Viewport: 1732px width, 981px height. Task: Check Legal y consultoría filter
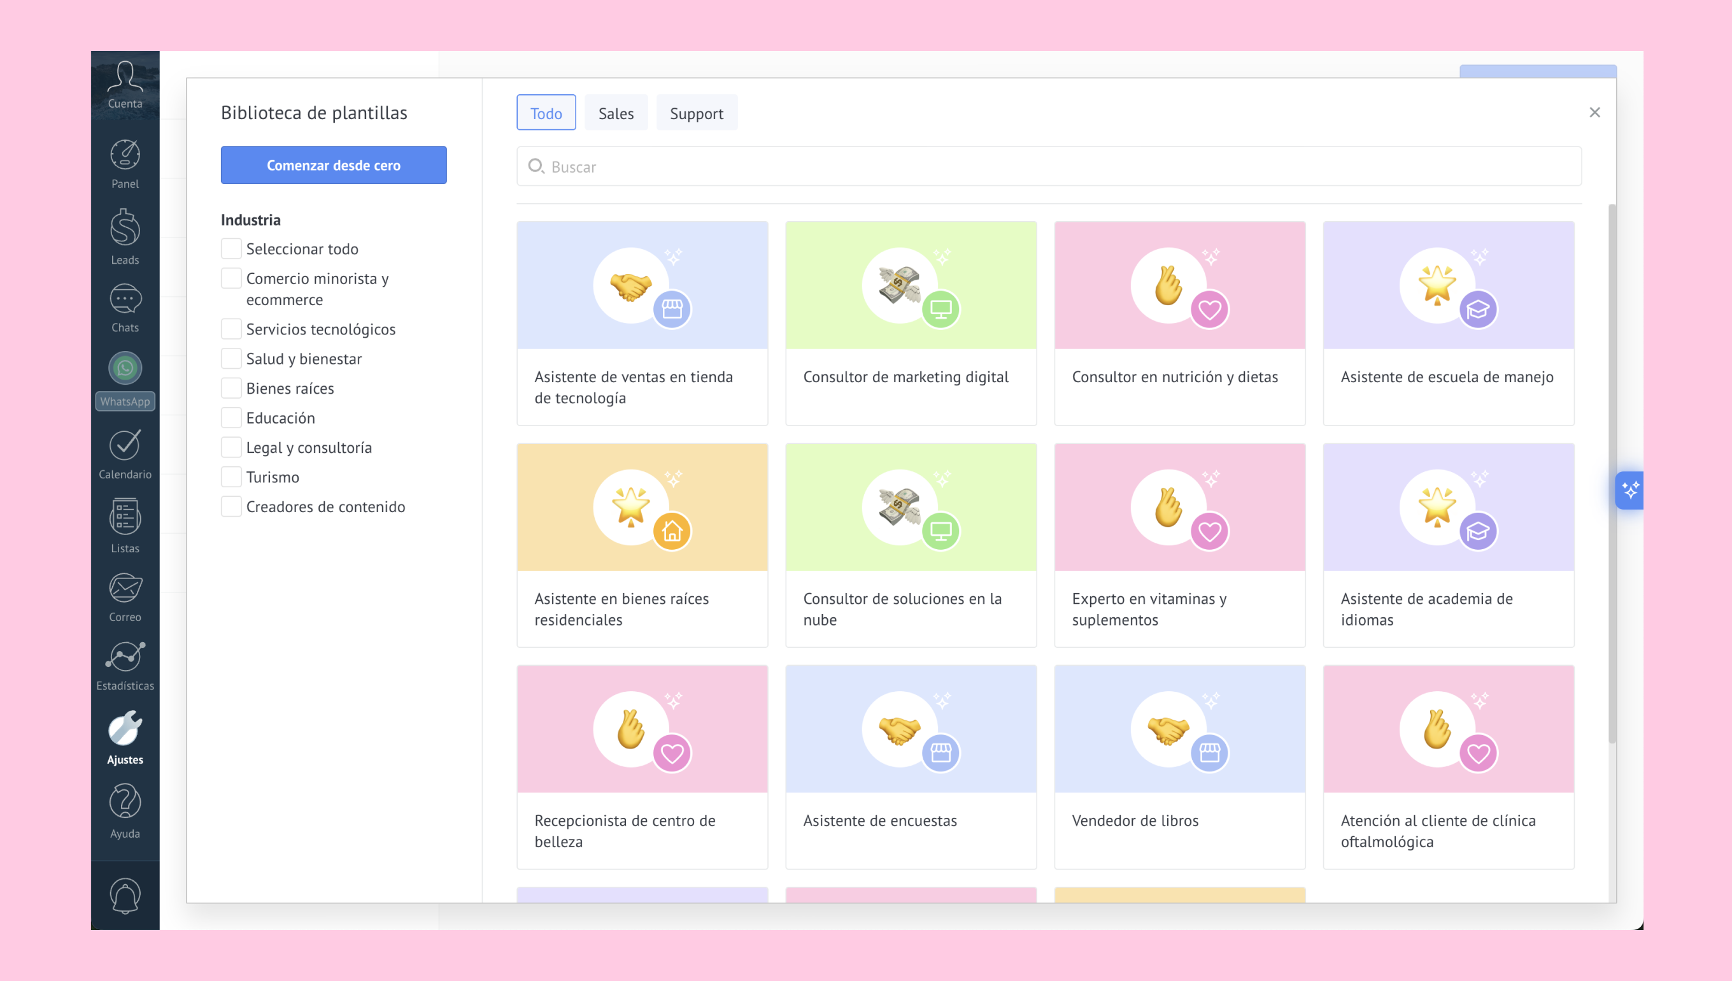231,447
